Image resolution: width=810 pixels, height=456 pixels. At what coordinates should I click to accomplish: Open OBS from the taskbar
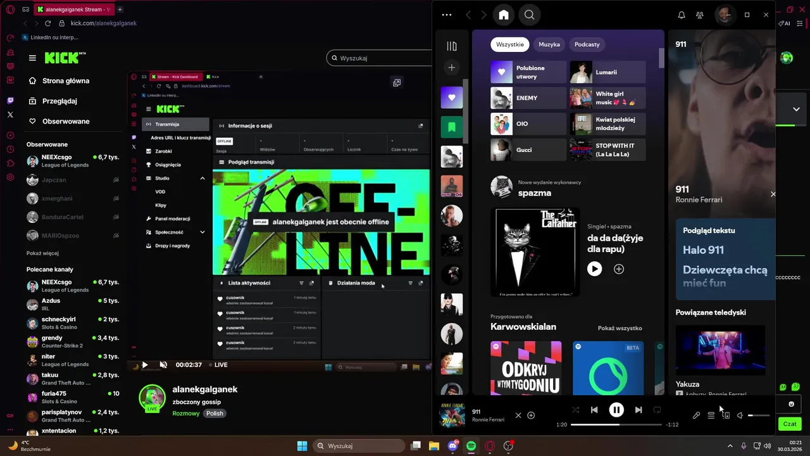pyautogui.click(x=508, y=446)
